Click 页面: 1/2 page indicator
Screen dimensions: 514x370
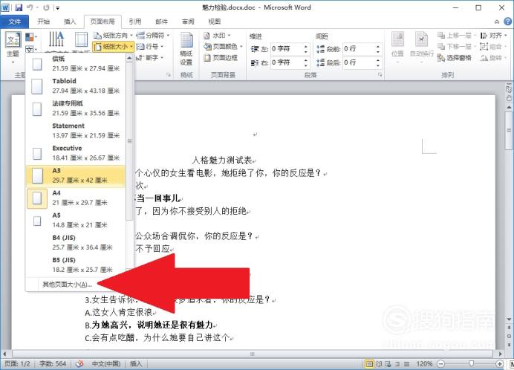(x=17, y=363)
